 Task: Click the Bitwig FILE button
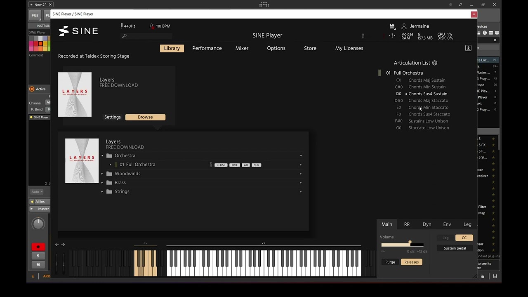35,15
